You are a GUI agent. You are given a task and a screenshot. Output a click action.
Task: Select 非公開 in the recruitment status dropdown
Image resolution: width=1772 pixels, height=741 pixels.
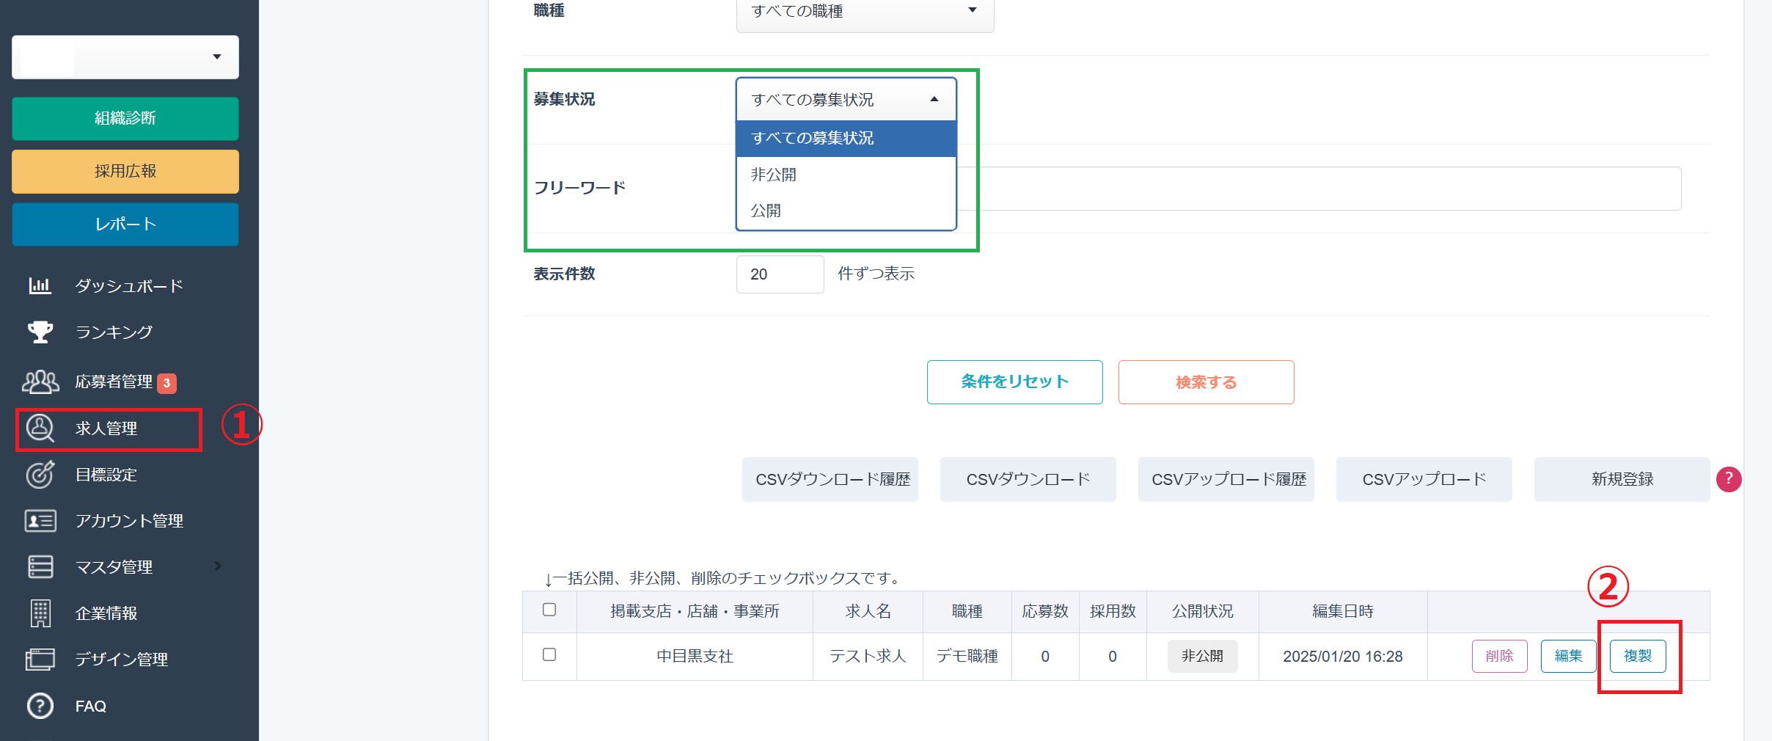[773, 175]
